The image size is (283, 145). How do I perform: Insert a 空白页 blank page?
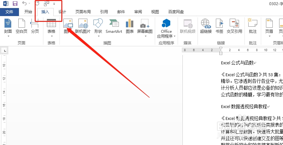point(22,26)
